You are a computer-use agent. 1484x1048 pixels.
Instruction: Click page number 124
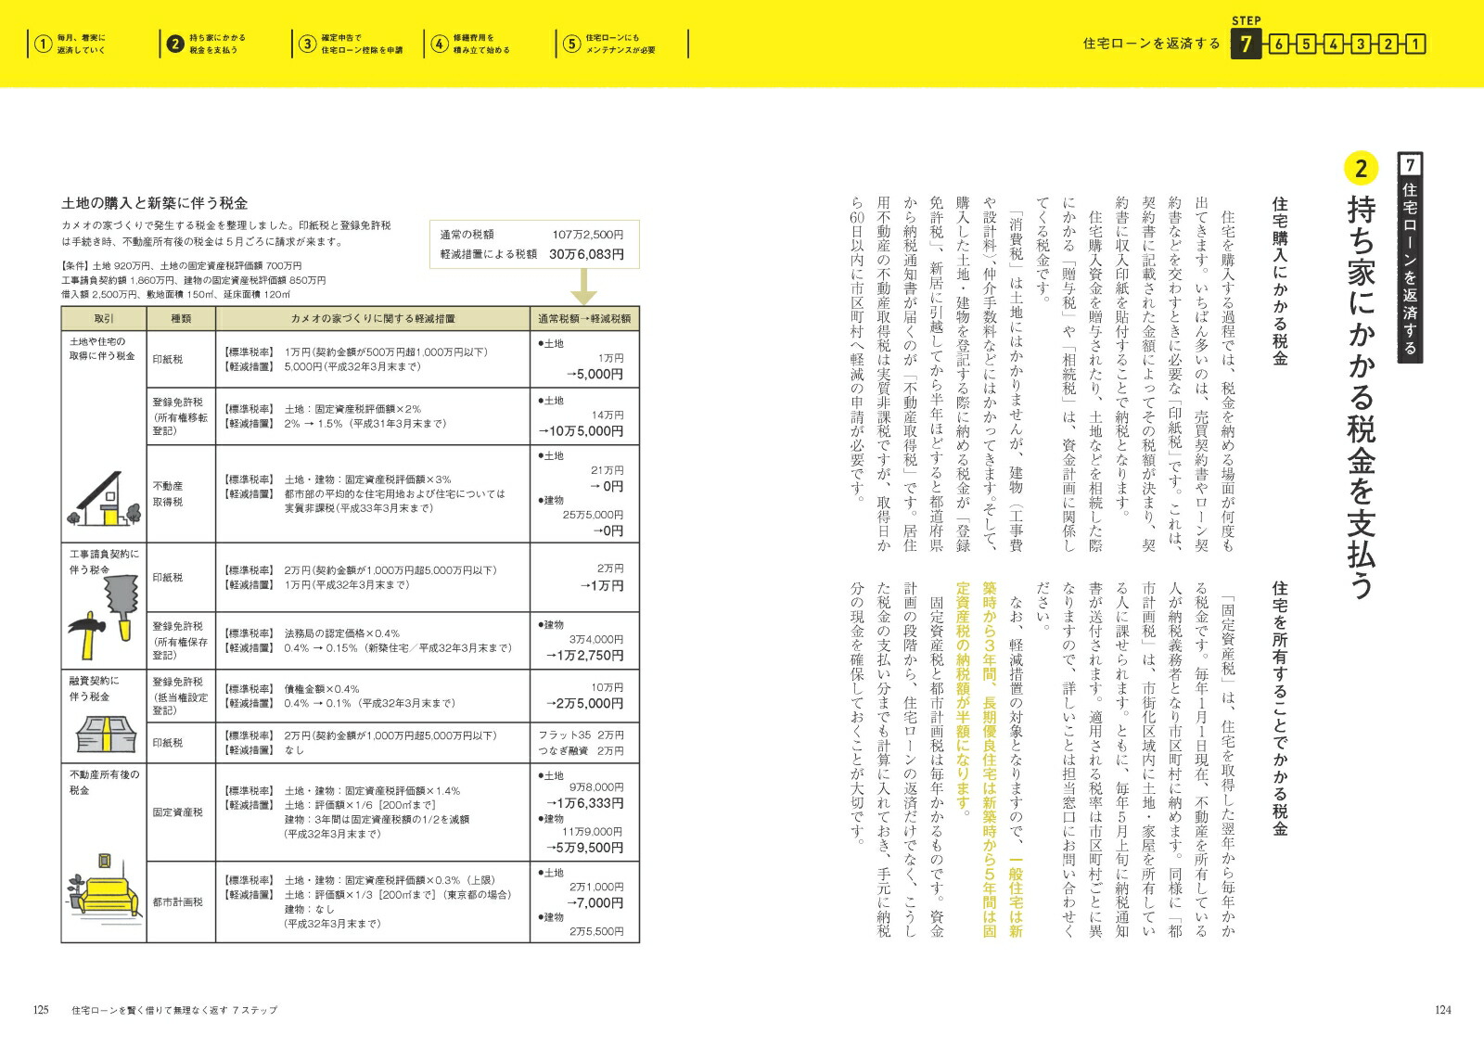coord(1443,1010)
